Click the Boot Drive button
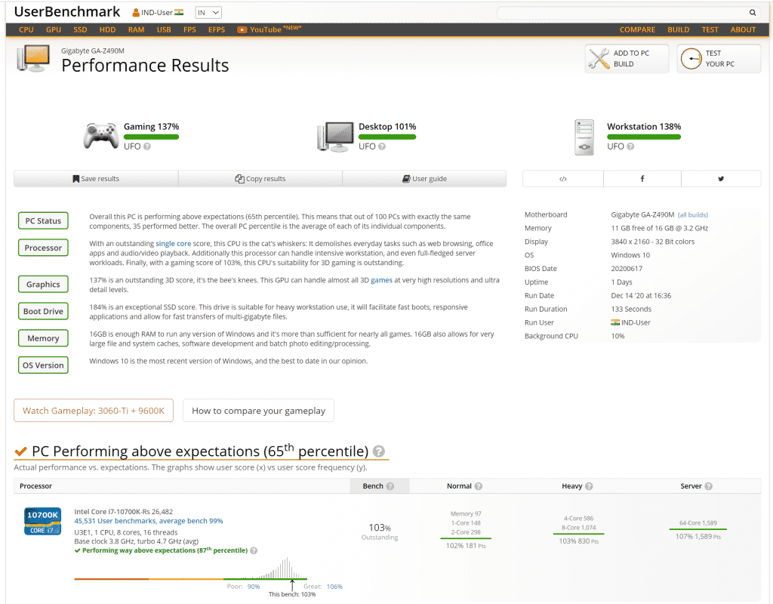Screen dimensions: 773x604 click(43, 312)
